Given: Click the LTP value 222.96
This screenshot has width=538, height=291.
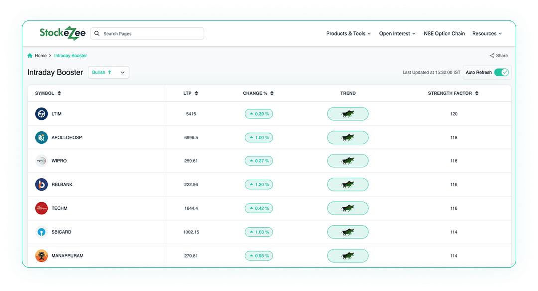Looking at the screenshot, I should (191, 185).
